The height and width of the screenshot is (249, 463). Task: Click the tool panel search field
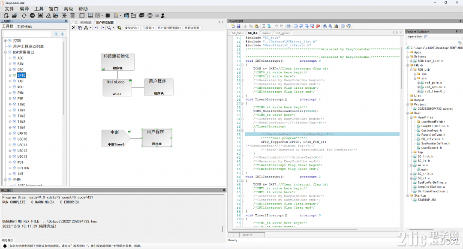click(x=27, y=34)
